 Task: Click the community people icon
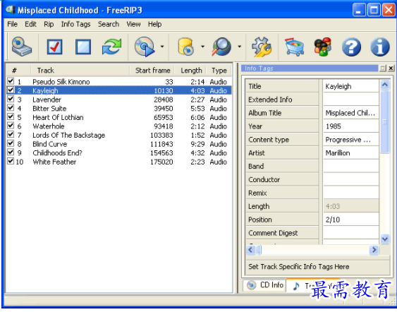click(x=322, y=47)
